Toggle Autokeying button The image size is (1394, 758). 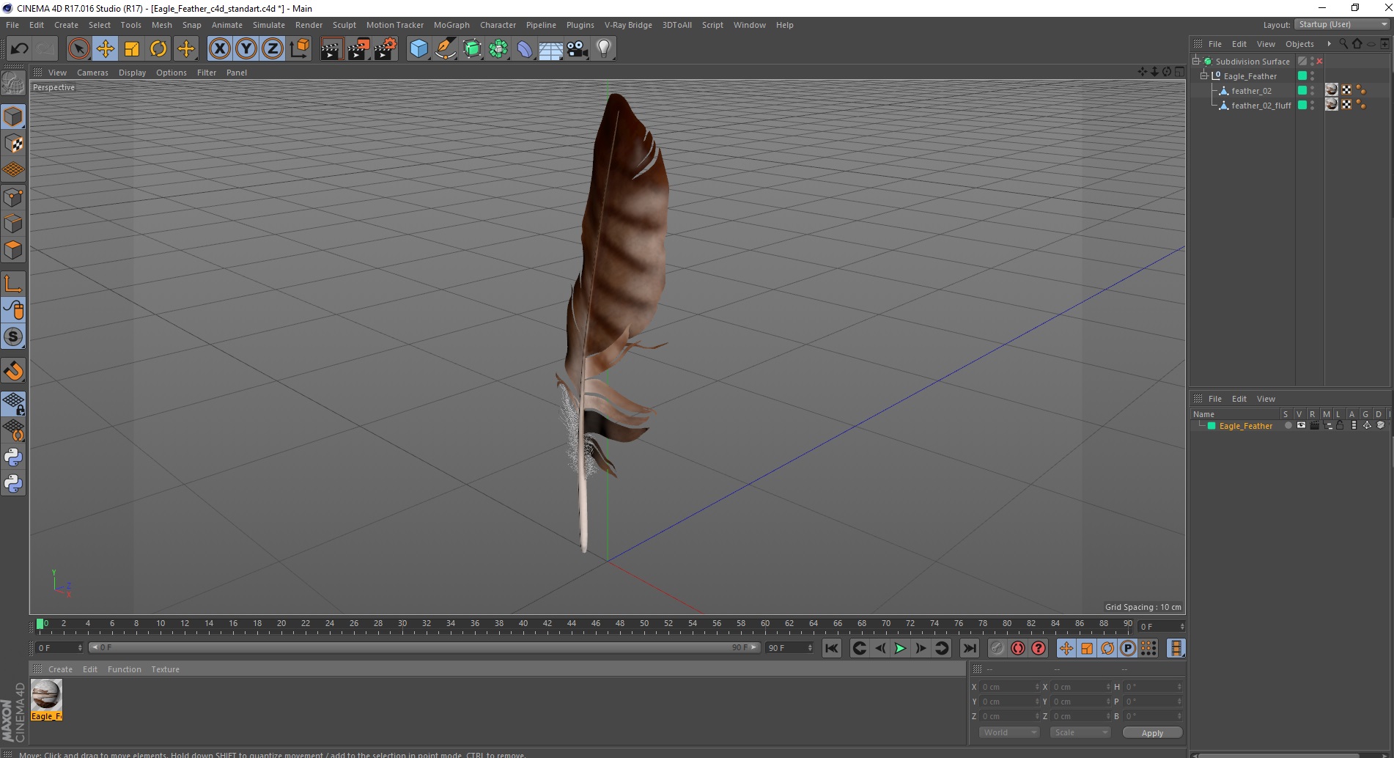pyautogui.click(x=1017, y=648)
